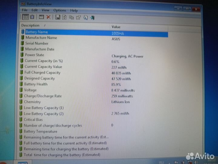
Task: Click the 1005HA battery name value
Action: tap(117, 33)
